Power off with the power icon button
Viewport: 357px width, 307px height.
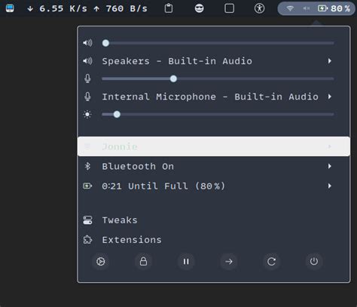pyautogui.click(x=314, y=262)
